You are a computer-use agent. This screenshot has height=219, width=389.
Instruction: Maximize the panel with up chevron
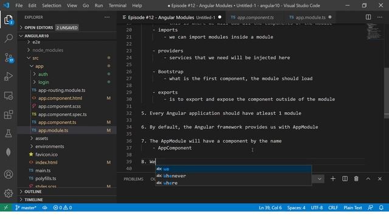(368, 179)
